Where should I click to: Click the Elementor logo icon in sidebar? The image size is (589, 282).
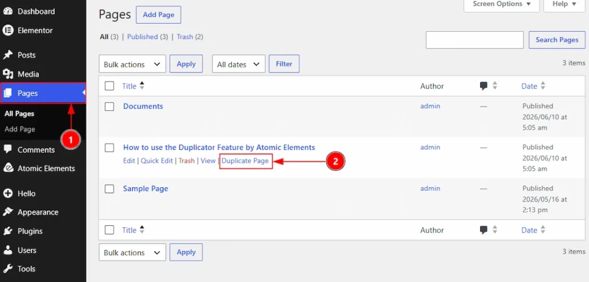[x=8, y=30]
